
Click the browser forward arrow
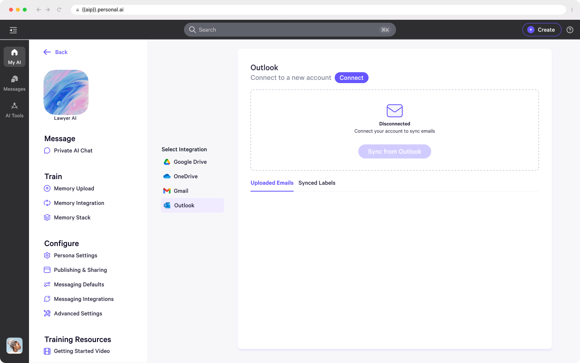click(x=48, y=10)
